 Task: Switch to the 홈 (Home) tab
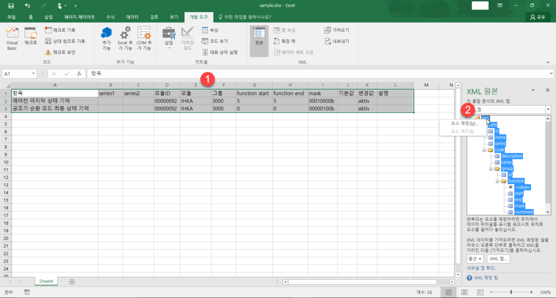31,17
